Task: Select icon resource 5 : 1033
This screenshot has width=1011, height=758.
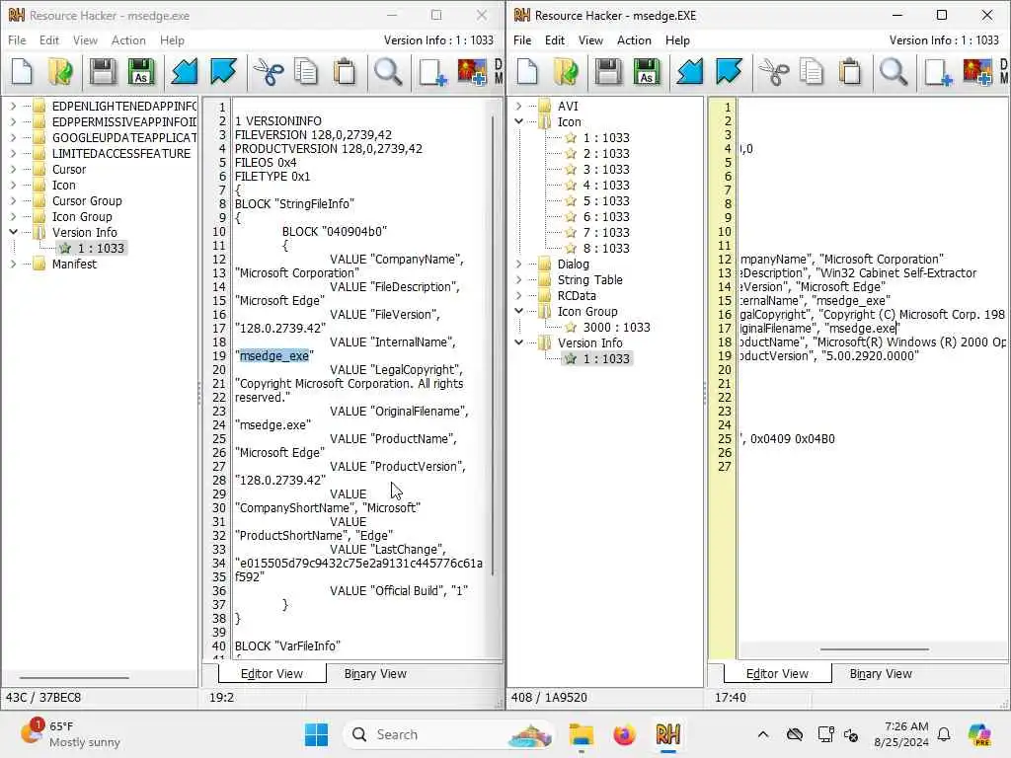Action: point(606,200)
